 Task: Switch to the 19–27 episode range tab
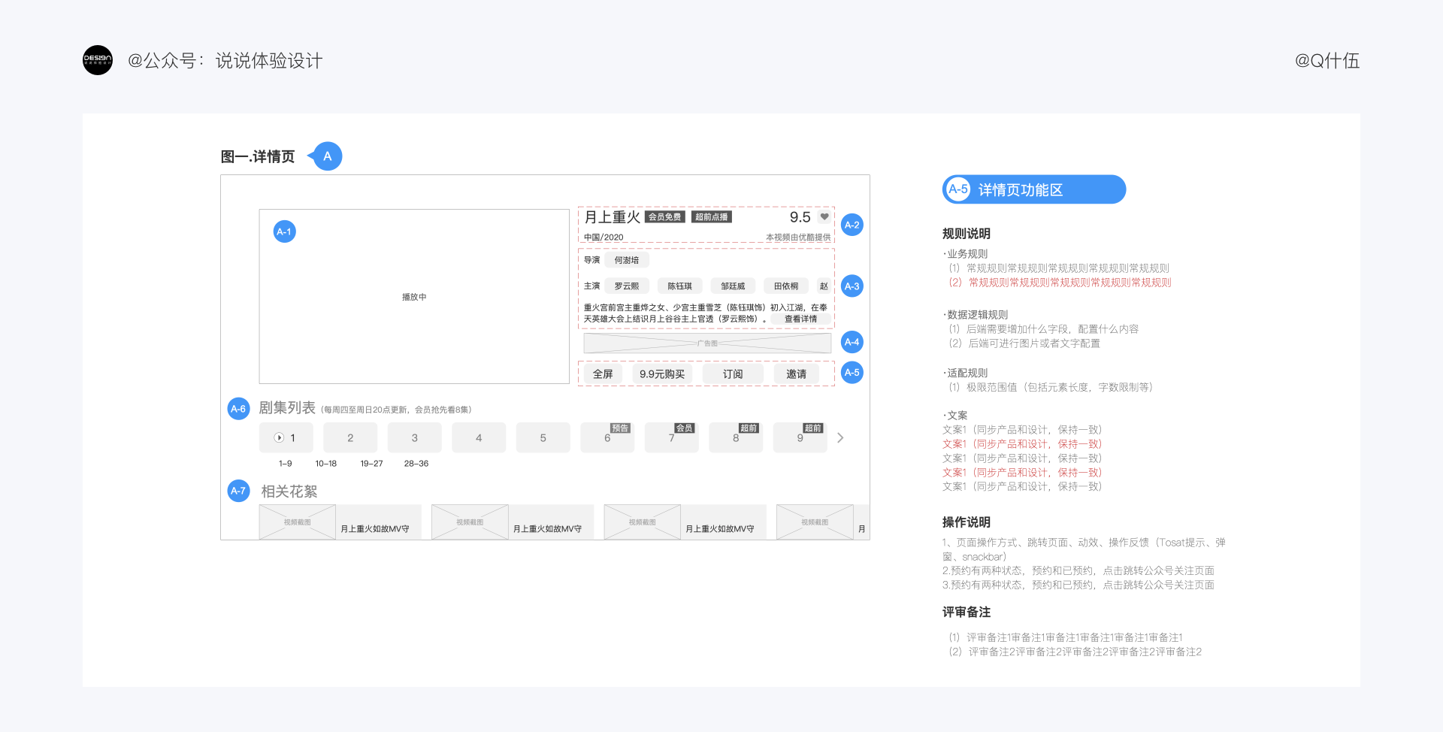click(371, 464)
